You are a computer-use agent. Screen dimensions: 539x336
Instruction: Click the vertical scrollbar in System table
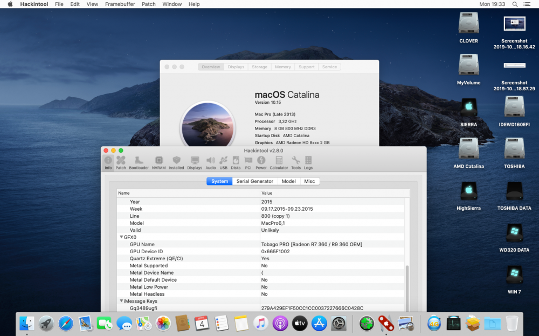pyautogui.click(x=407, y=288)
